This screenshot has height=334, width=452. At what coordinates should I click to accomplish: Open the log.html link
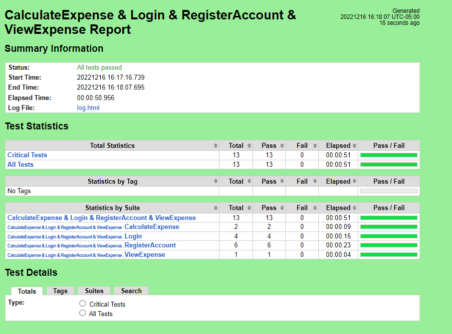(88, 108)
